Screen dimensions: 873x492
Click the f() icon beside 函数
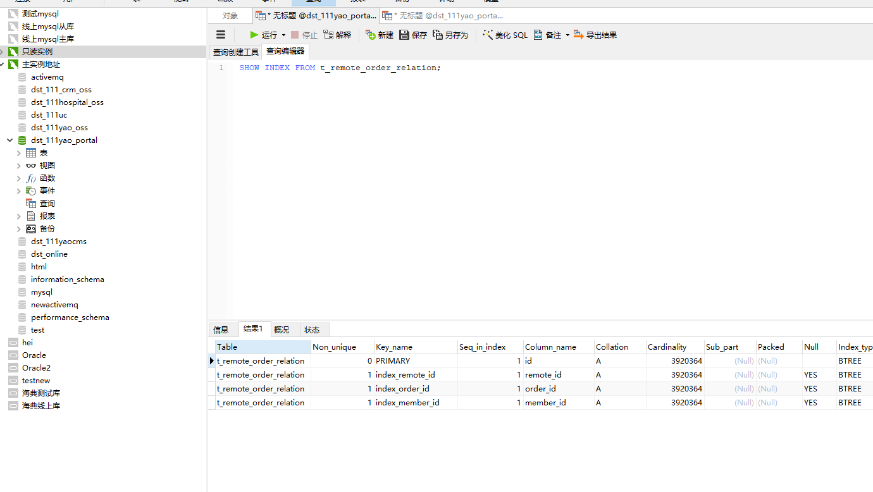[x=31, y=178]
